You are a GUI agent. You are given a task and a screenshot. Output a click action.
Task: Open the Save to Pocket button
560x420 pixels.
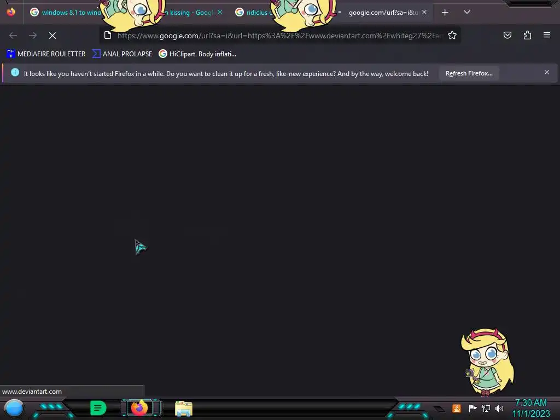point(507,35)
